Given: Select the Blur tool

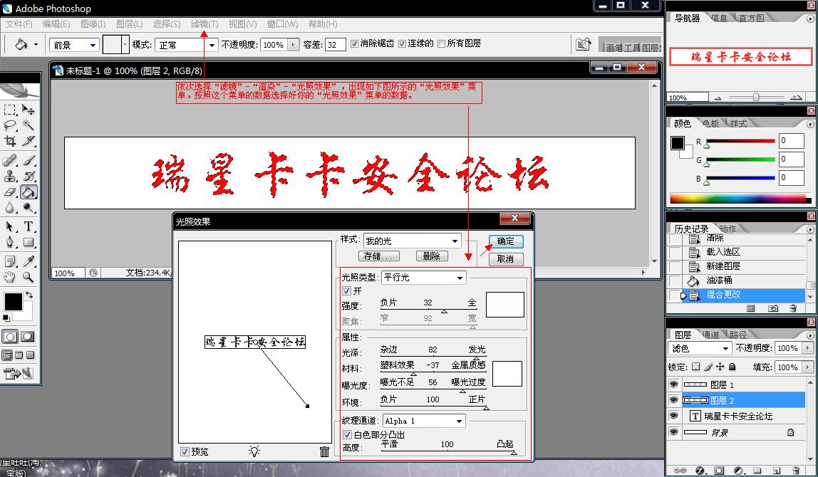Looking at the screenshot, I should point(10,207).
